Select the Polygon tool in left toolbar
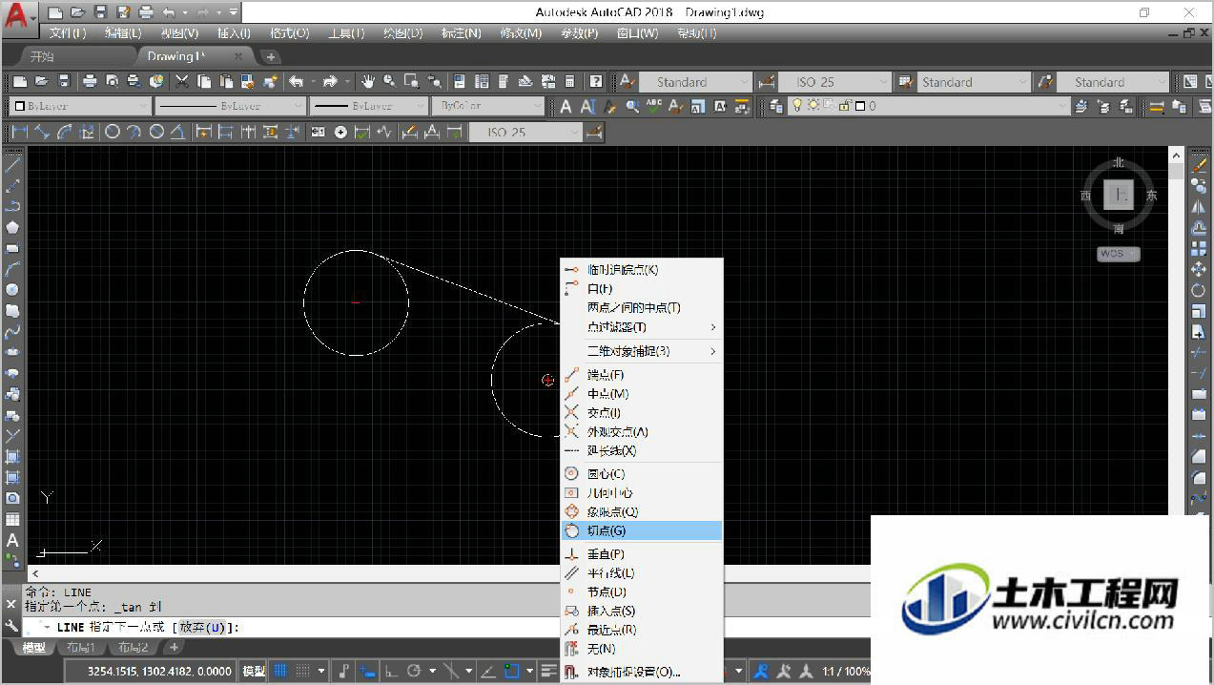 pyautogui.click(x=12, y=227)
